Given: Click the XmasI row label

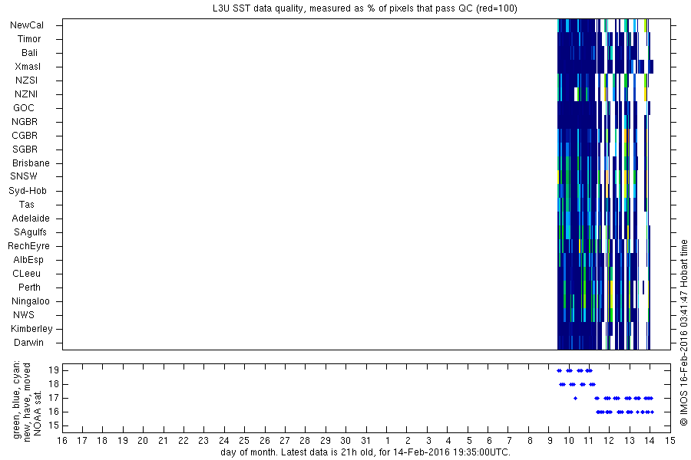Looking at the screenshot, I should 28,67.
